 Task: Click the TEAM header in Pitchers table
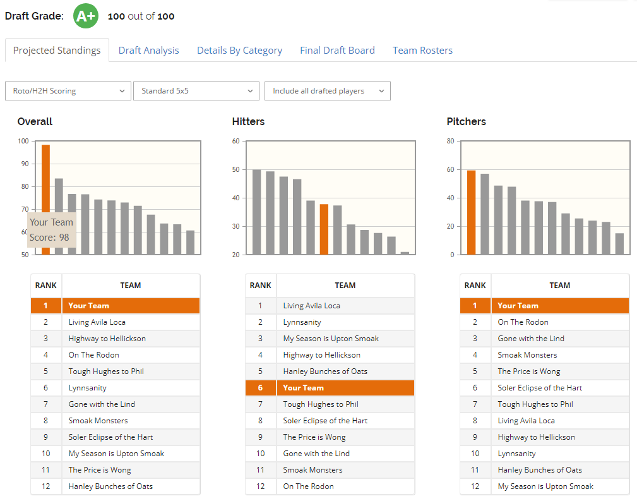(559, 286)
